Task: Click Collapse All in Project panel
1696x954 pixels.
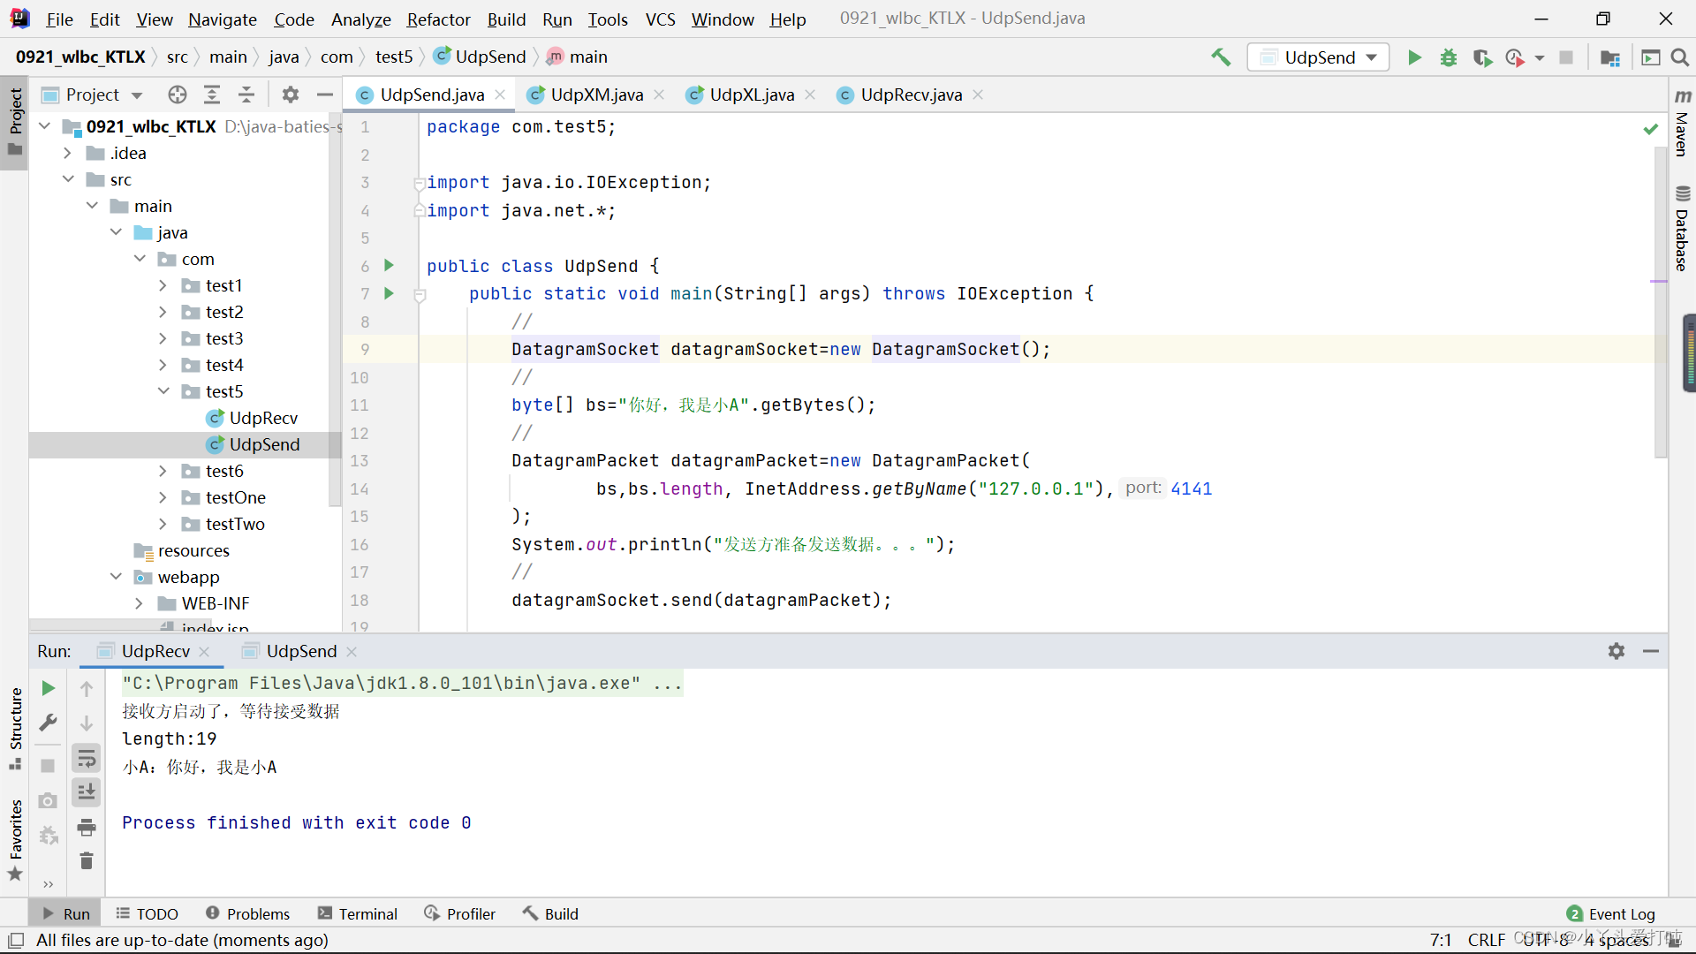Action: click(x=246, y=95)
